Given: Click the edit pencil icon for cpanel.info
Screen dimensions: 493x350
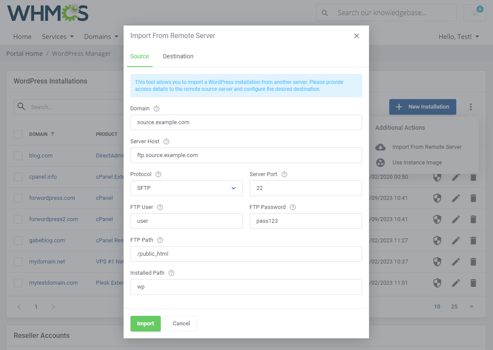Looking at the screenshot, I should [455, 177].
